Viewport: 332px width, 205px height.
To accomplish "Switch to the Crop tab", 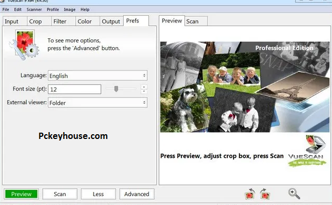I will (x=39, y=21).
